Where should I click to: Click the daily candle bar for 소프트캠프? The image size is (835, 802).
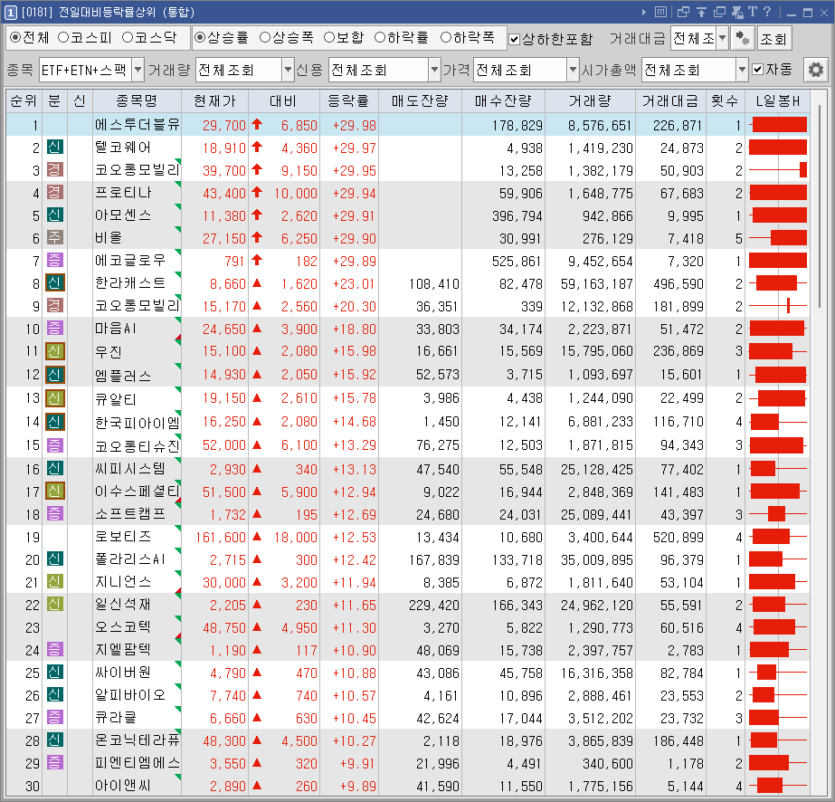(778, 514)
